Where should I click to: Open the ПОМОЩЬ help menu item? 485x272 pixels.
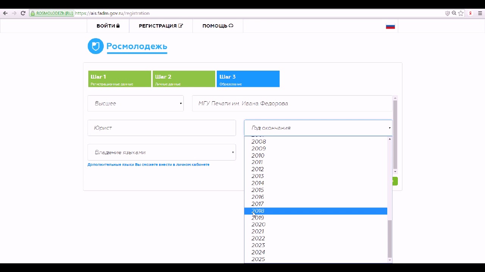pos(218,26)
